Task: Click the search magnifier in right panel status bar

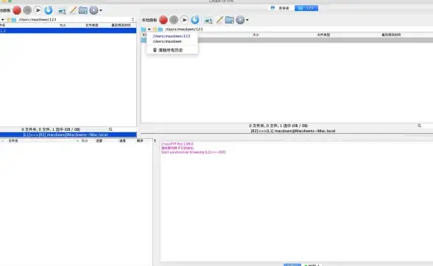Action: [419, 126]
